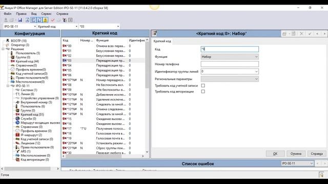Enable Требовать код авторизации checkbox
The width and height of the screenshot is (328, 184).
pos(203,91)
